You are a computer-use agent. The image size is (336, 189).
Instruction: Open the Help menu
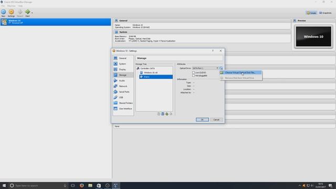[x=20, y=6]
